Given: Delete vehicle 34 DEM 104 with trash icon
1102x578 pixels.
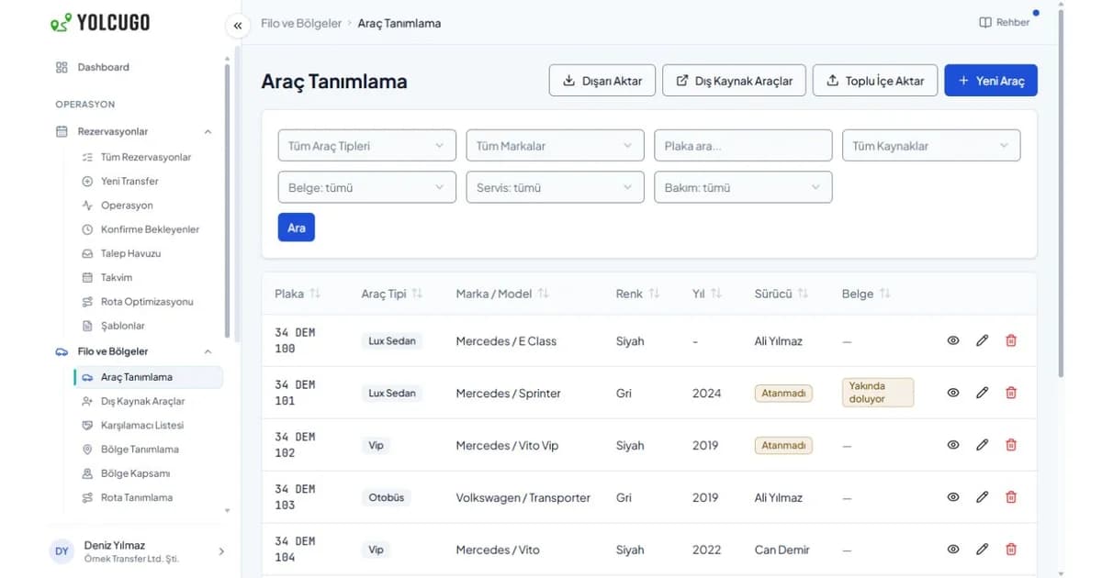Looking at the screenshot, I should pos(1011,550).
